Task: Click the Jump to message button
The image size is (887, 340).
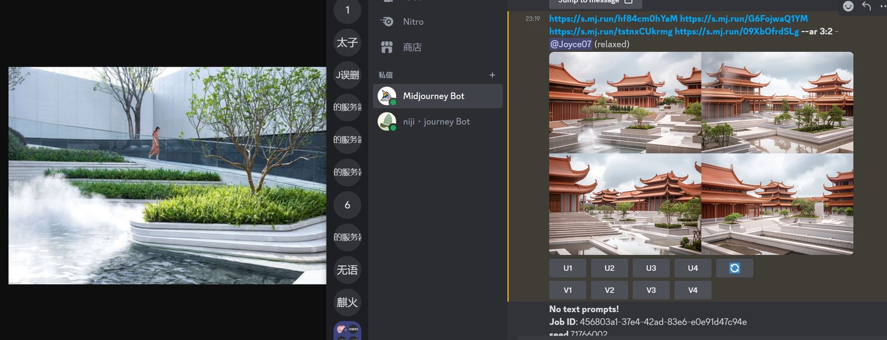Action: point(595,3)
